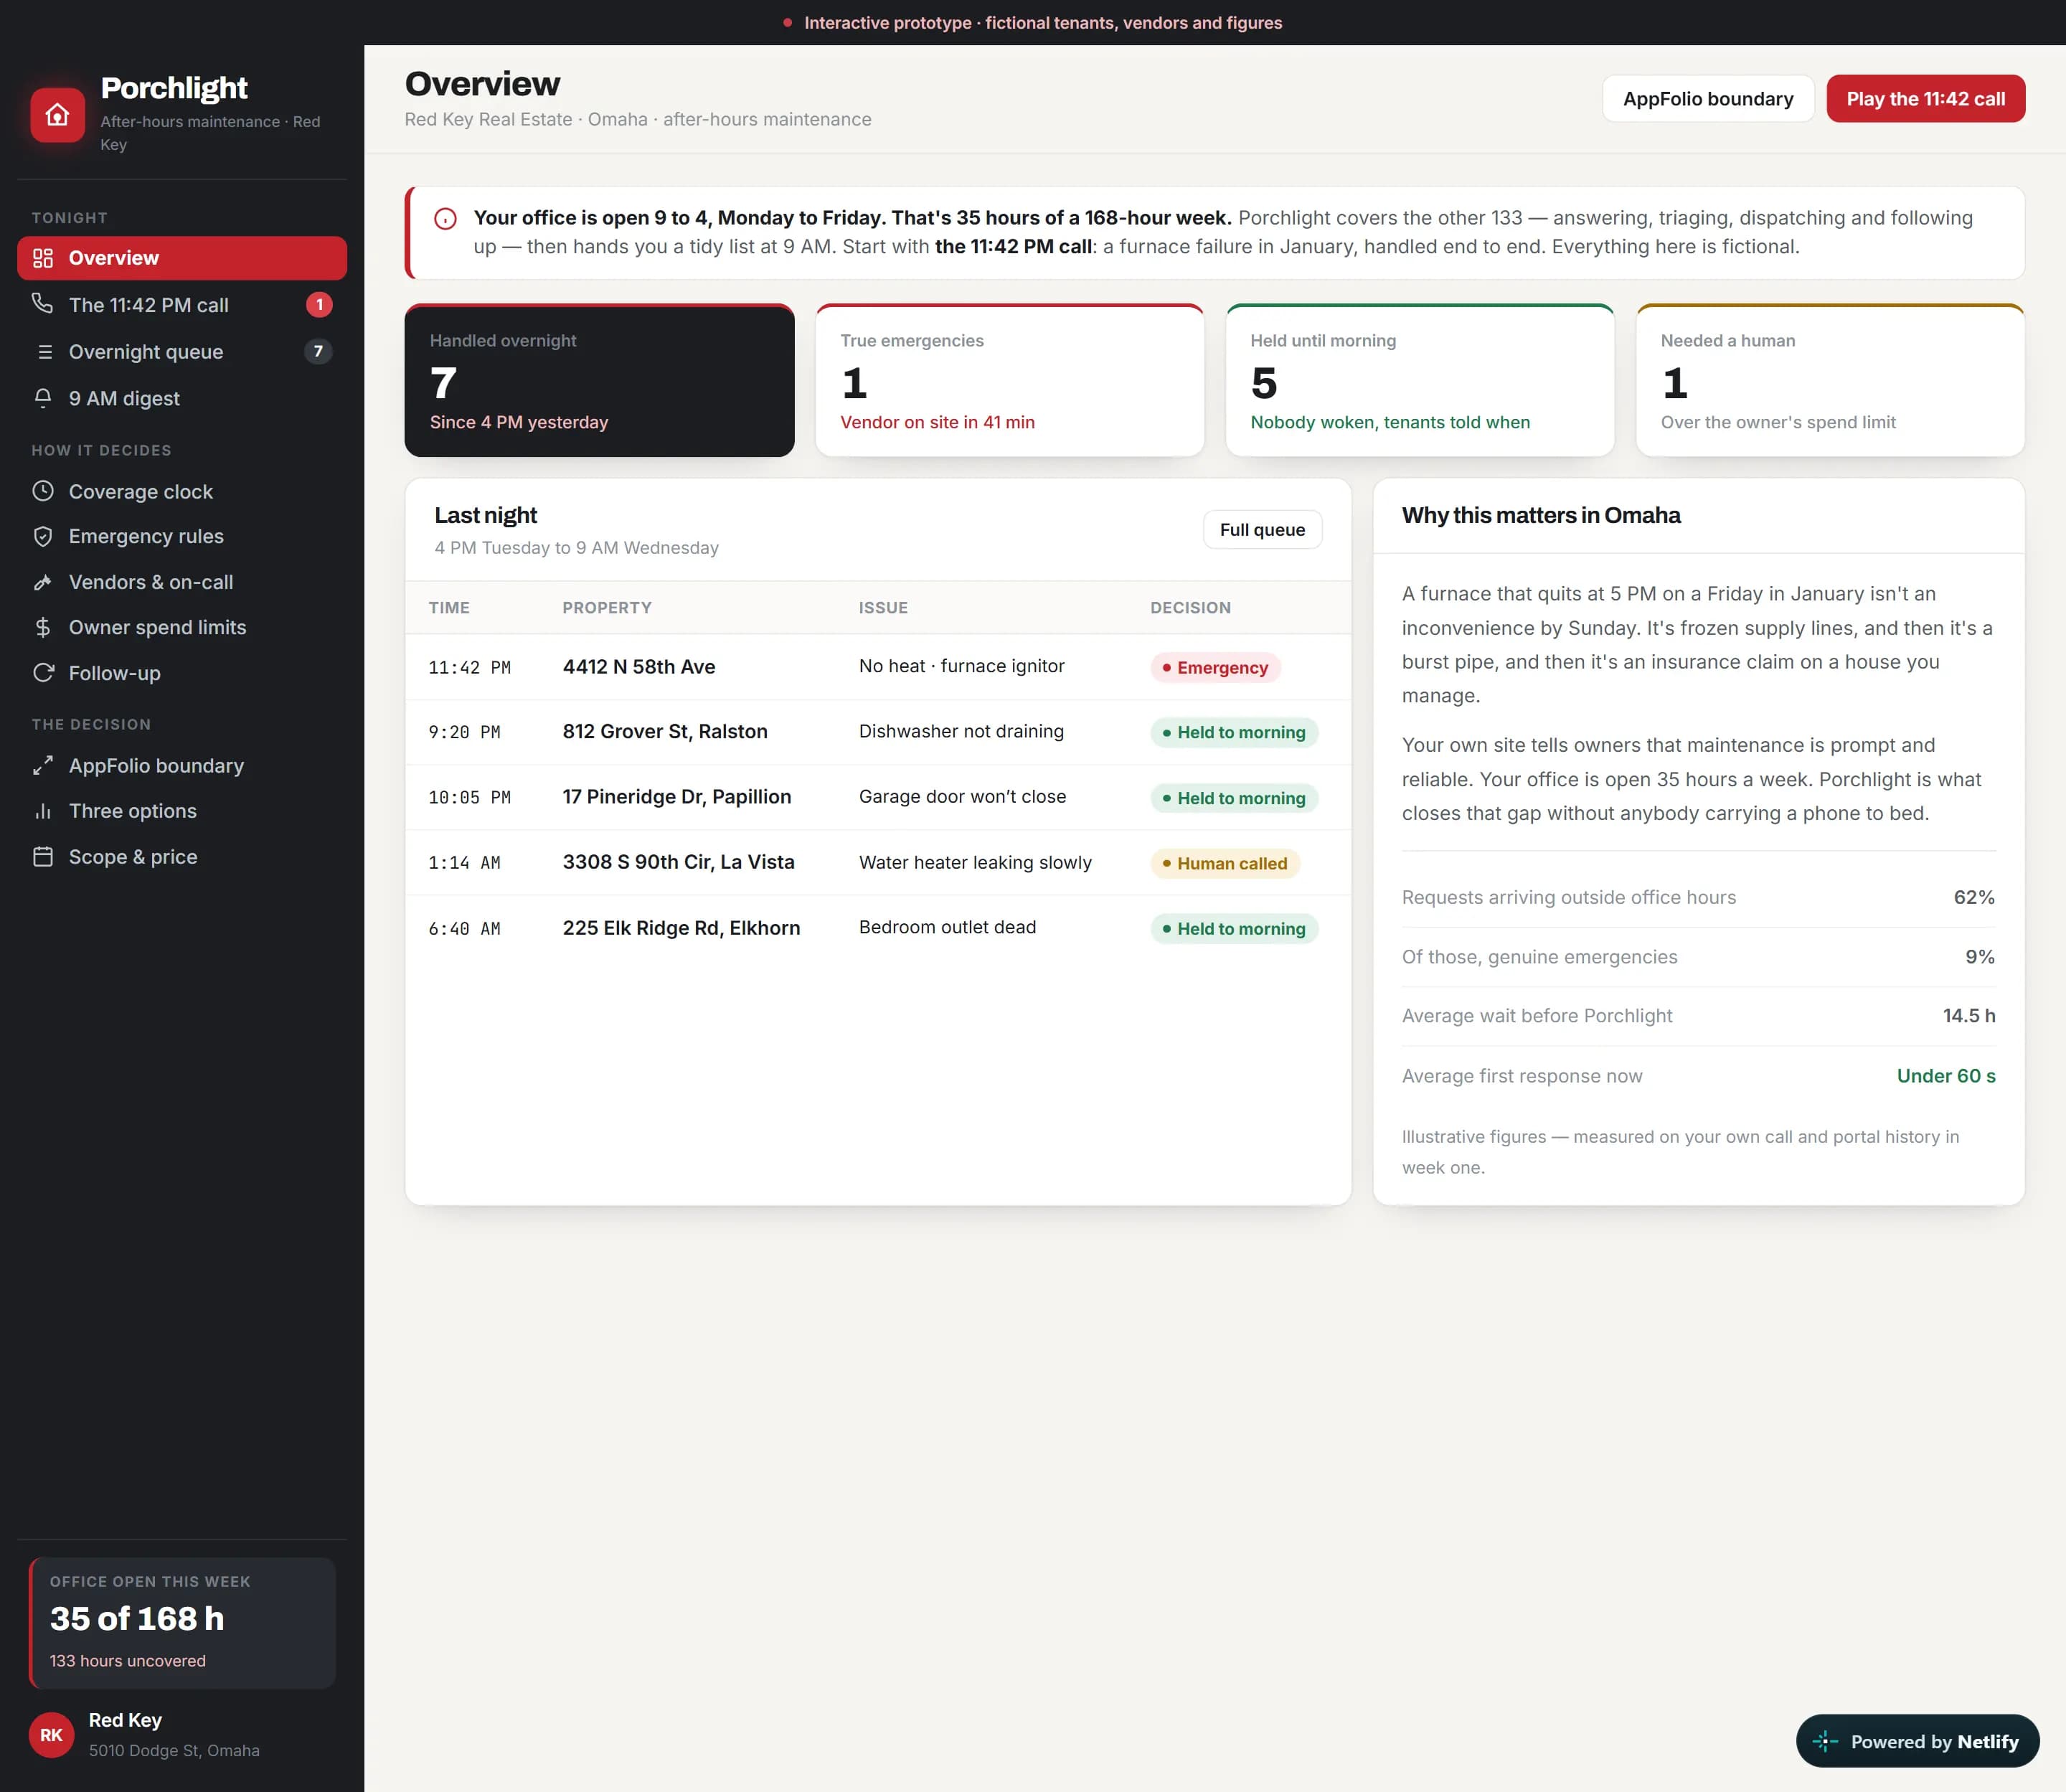Click the Powered by Netlify badge
Screen dimensions: 2066x1792
1917,1741
